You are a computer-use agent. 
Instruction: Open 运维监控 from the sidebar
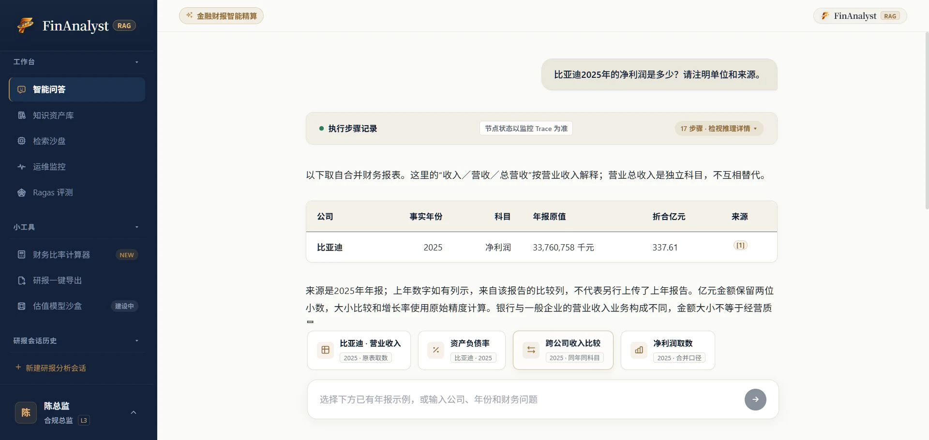point(77,167)
